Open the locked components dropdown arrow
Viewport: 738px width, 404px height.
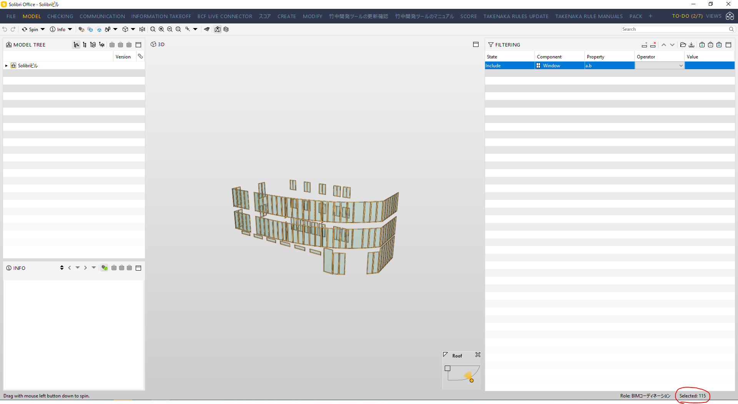pyautogui.click(x=115, y=29)
